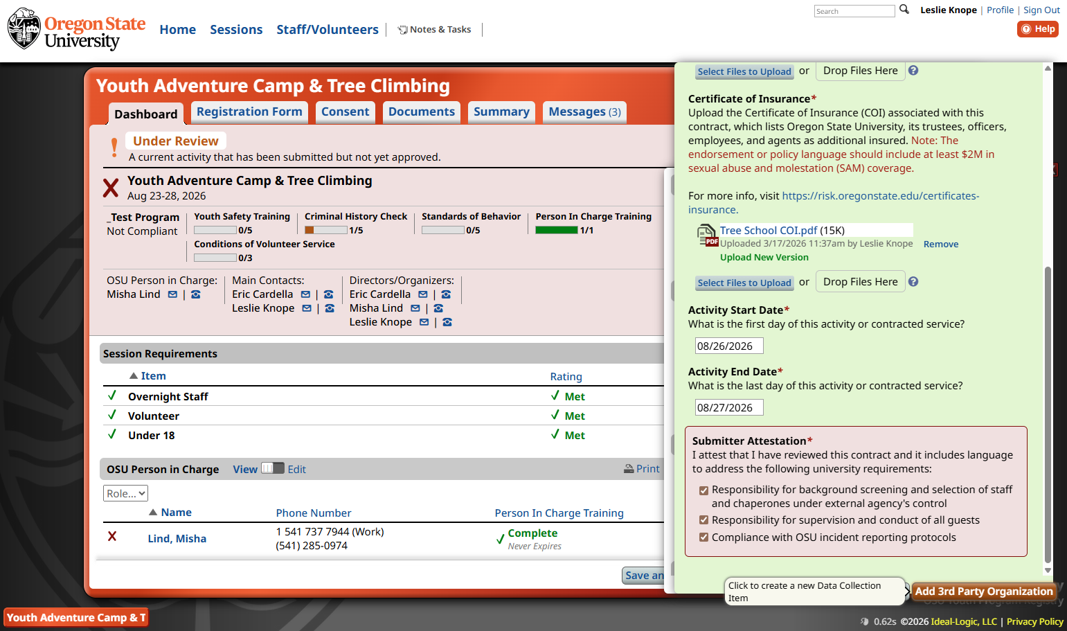Click the Person In Charge Training progress bar

coord(557,230)
